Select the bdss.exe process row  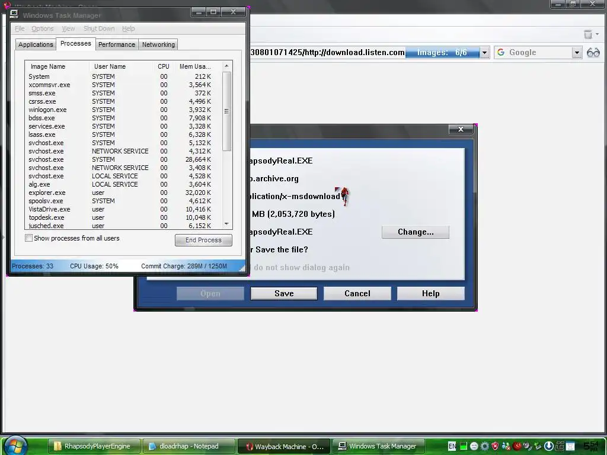click(123, 118)
